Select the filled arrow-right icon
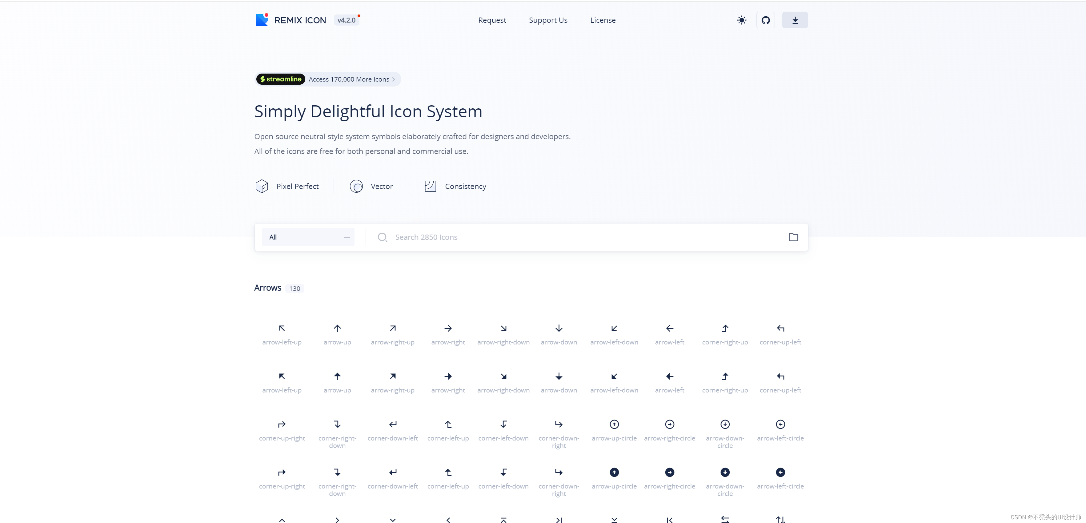This screenshot has width=1086, height=523. pyautogui.click(x=448, y=376)
